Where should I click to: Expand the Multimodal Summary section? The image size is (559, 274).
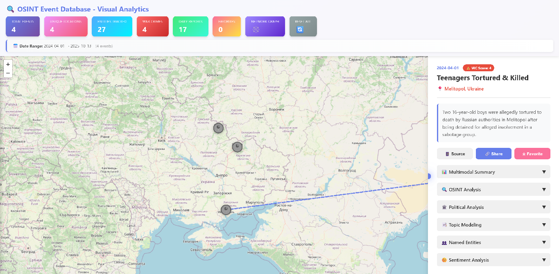(x=493, y=172)
